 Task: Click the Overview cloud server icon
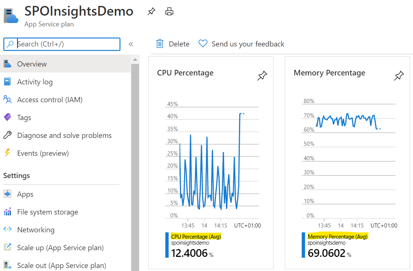(x=7, y=64)
